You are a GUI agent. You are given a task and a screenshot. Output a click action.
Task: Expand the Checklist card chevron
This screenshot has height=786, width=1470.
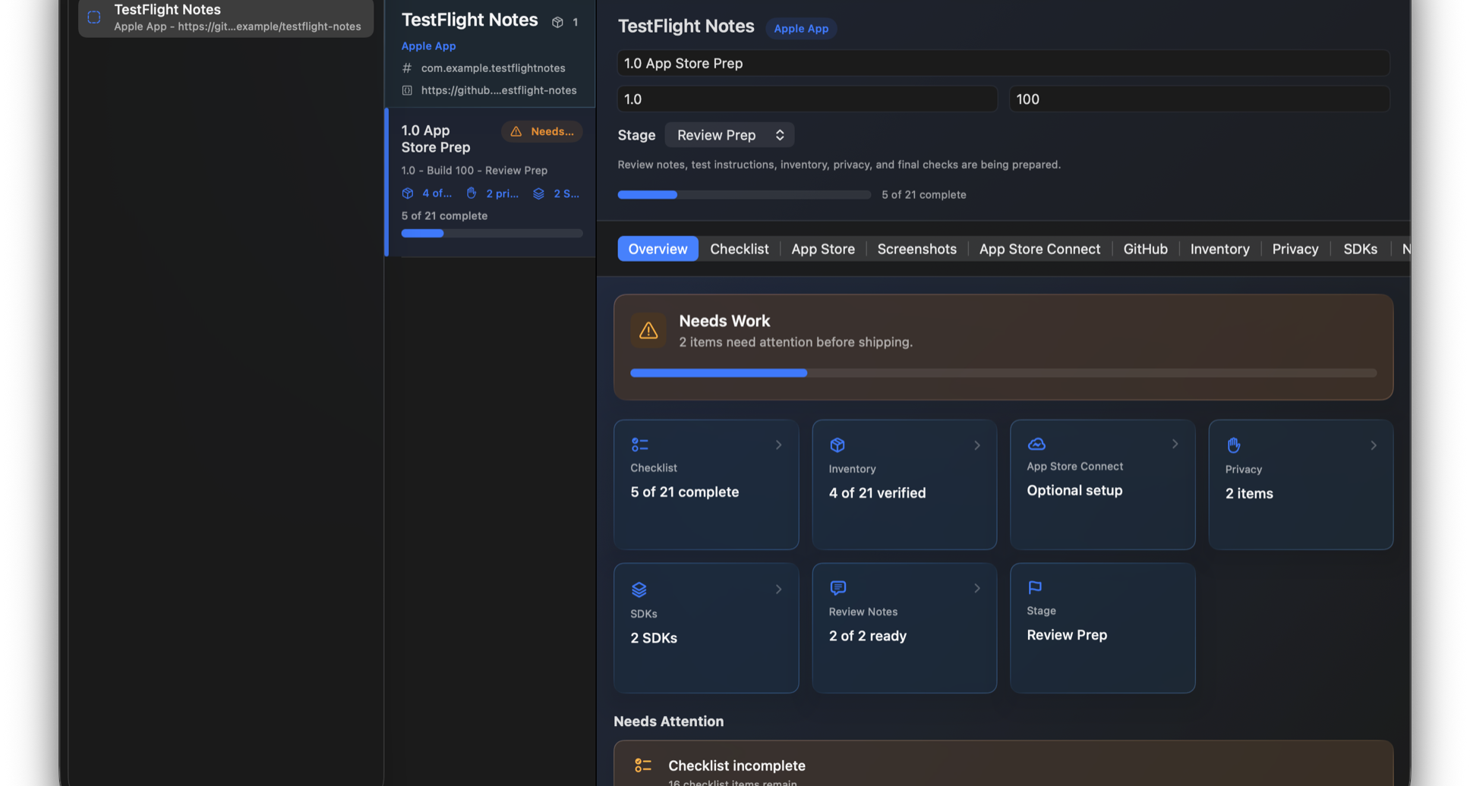pos(778,445)
